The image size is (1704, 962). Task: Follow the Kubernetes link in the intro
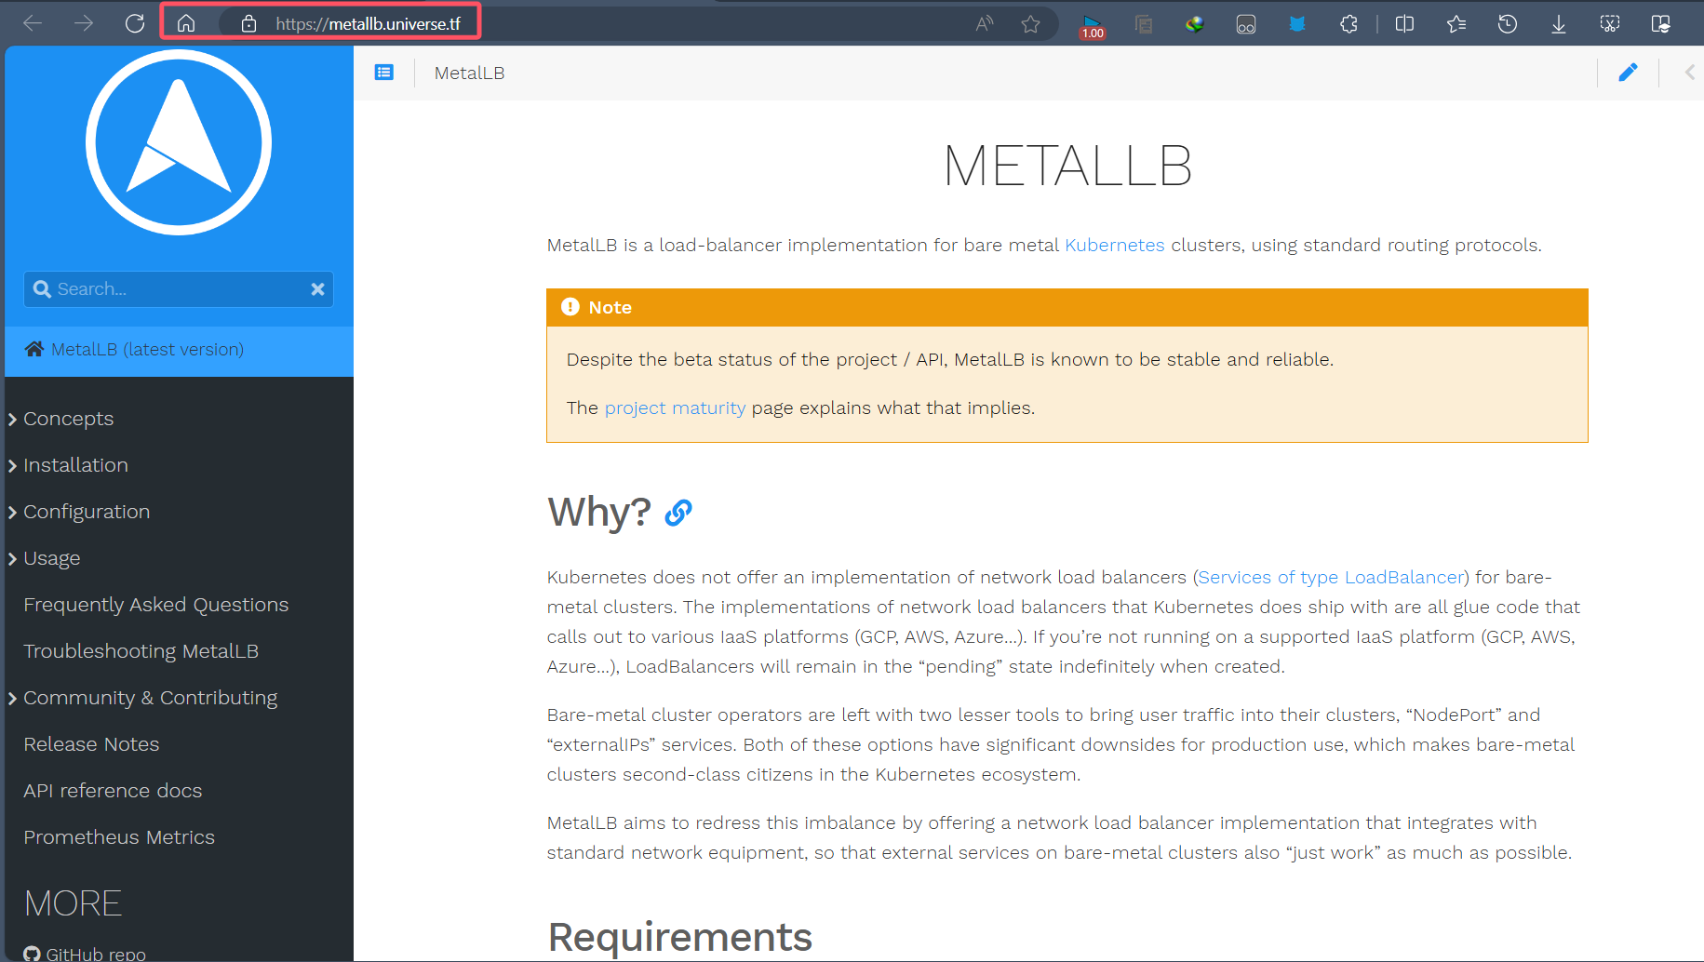[1115, 245]
